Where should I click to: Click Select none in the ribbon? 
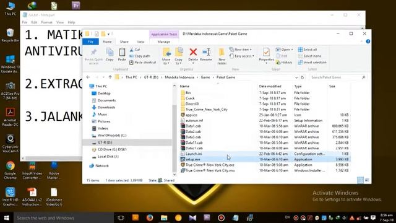(309, 56)
